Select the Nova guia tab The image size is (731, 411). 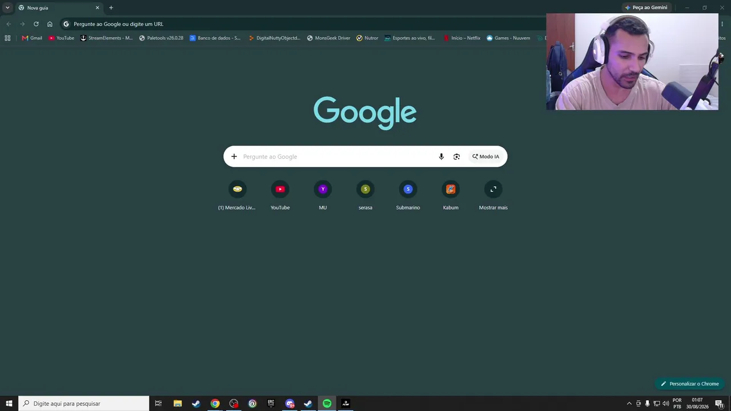pyautogui.click(x=58, y=8)
